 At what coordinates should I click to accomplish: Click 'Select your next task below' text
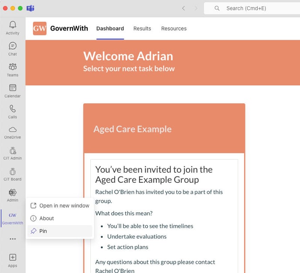tap(129, 68)
